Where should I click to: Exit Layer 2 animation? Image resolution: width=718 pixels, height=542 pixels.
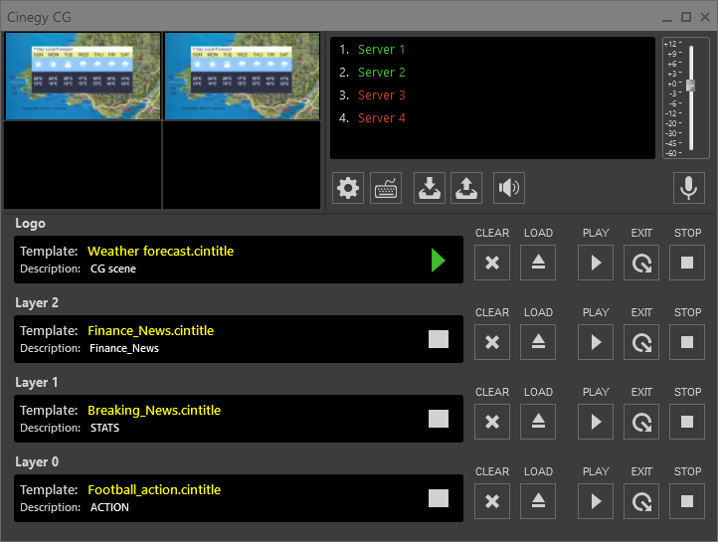pyautogui.click(x=641, y=342)
